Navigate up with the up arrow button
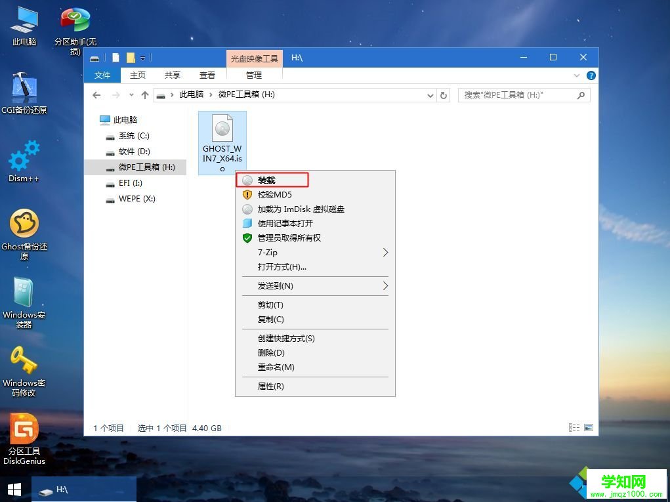The height and width of the screenshot is (502, 670). 145,95
